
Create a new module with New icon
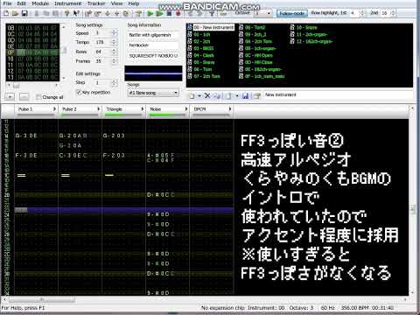6,13
